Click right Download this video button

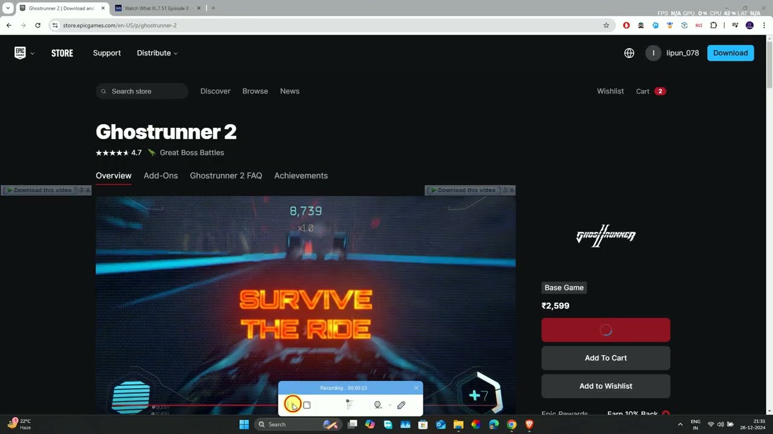463,190
